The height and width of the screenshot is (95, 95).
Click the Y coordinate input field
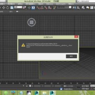coord(47,86)
